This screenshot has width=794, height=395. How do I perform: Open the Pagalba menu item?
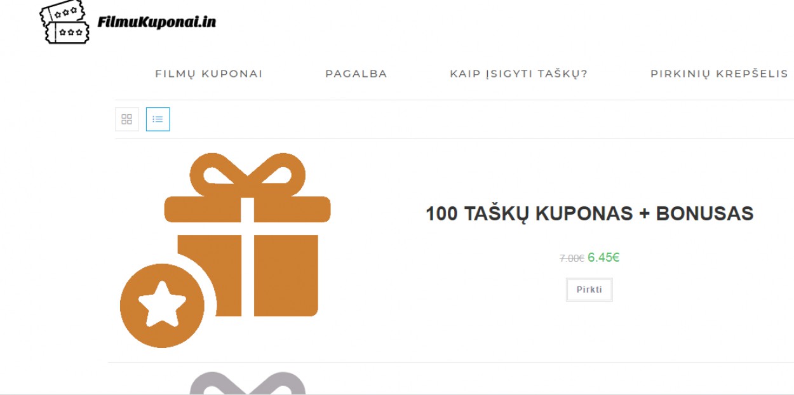tap(356, 74)
